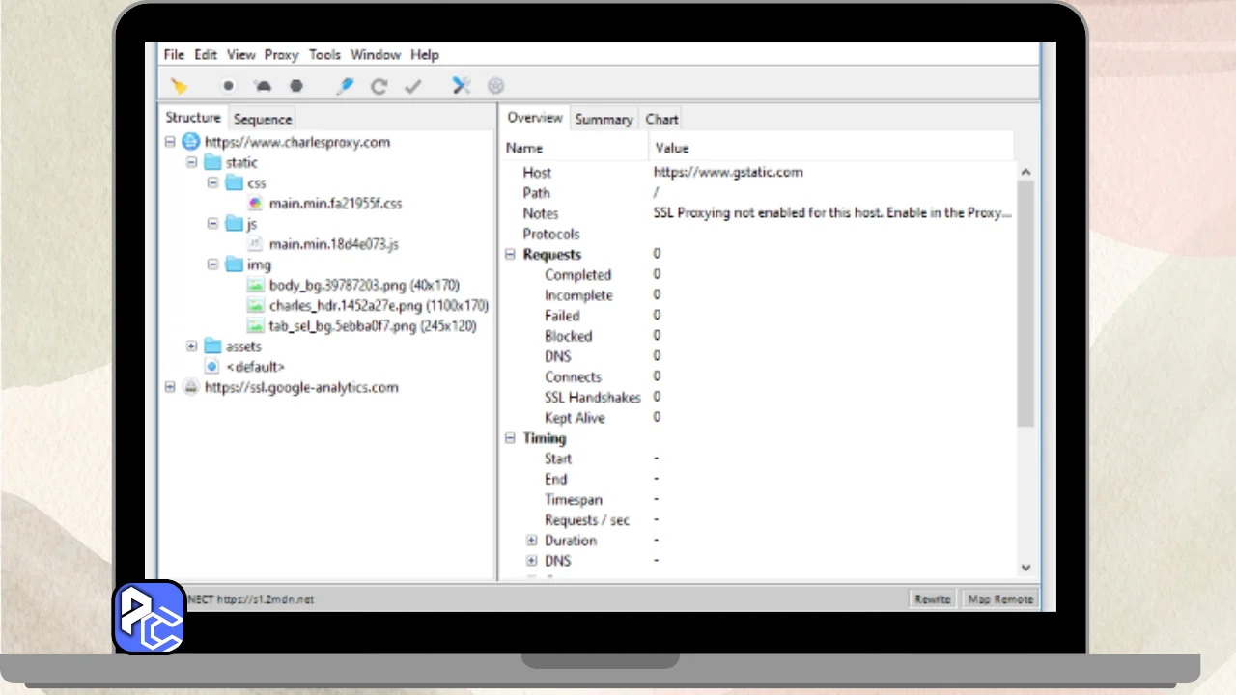Switch to the Sequence tab

(x=262, y=119)
